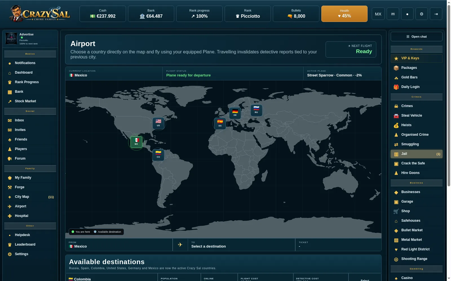Image resolution: width=451 pixels, height=281 pixels.
Task: Open Heists in crimes menu
Action: coord(416,125)
